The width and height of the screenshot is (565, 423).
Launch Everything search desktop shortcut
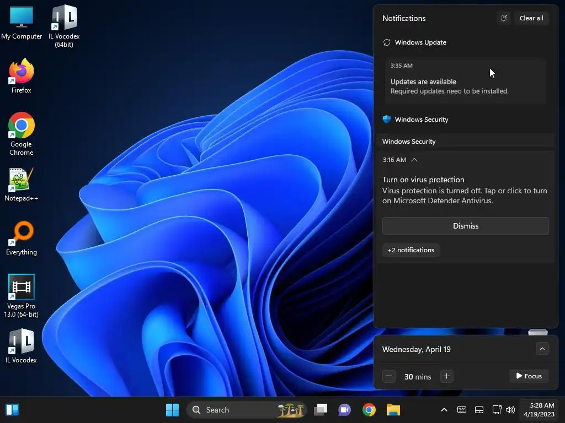(22, 238)
